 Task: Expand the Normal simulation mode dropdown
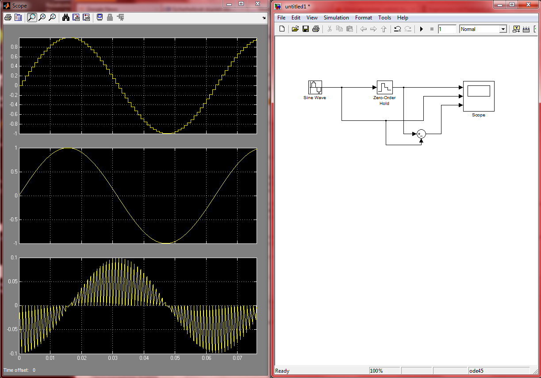(503, 29)
